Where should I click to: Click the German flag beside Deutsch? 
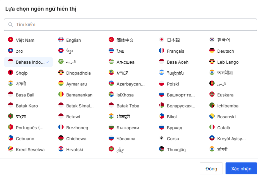(x=212, y=50)
